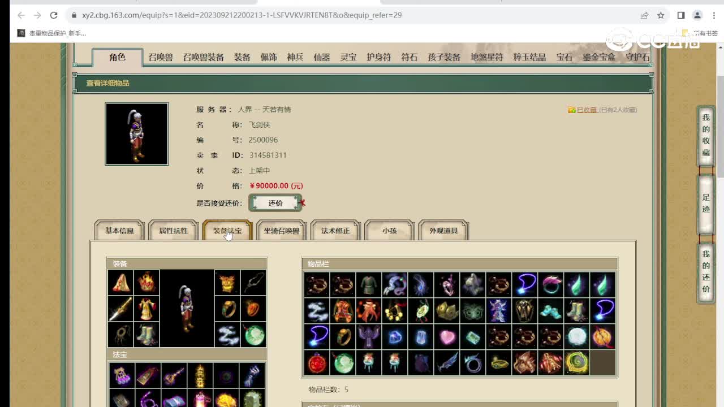
Task: Switch to the 基本信息 tab
Action: [x=119, y=231]
